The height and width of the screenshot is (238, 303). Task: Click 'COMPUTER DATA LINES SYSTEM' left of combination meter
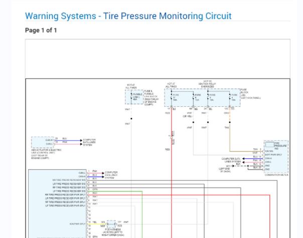point(231,160)
